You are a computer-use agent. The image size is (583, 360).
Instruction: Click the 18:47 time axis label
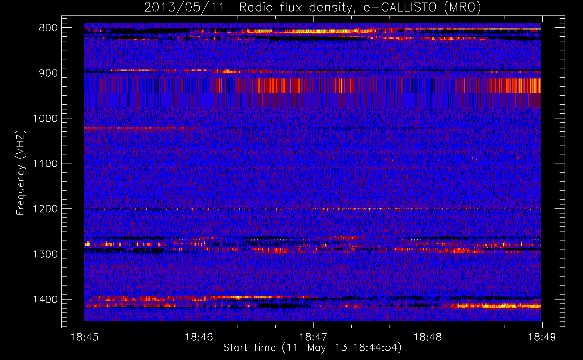click(313, 337)
